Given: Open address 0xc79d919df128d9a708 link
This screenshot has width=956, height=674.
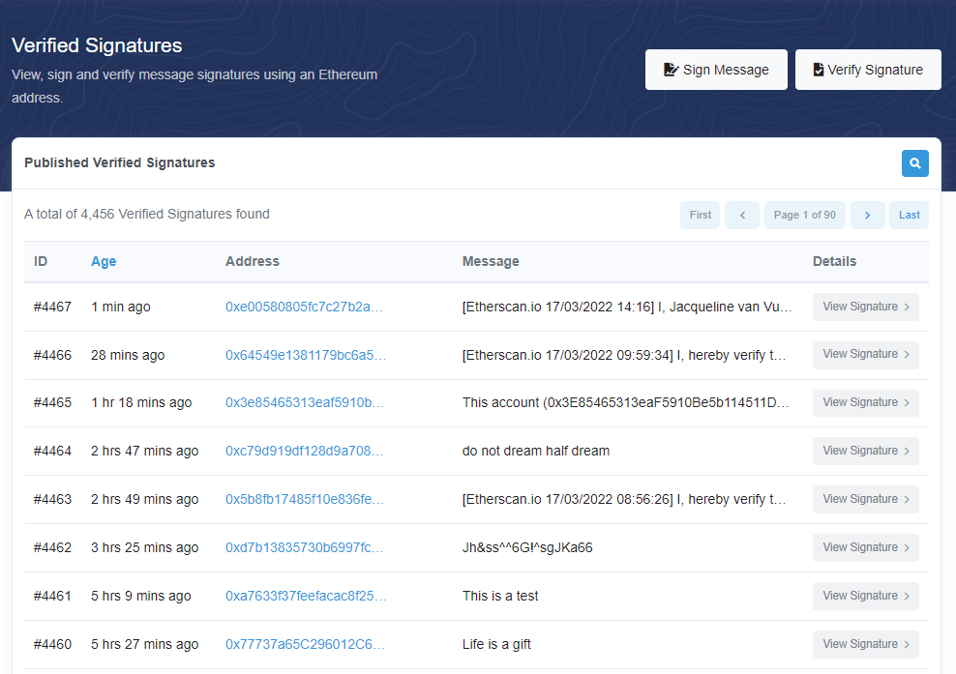Looking at the screenshot, I should (305, 451).
